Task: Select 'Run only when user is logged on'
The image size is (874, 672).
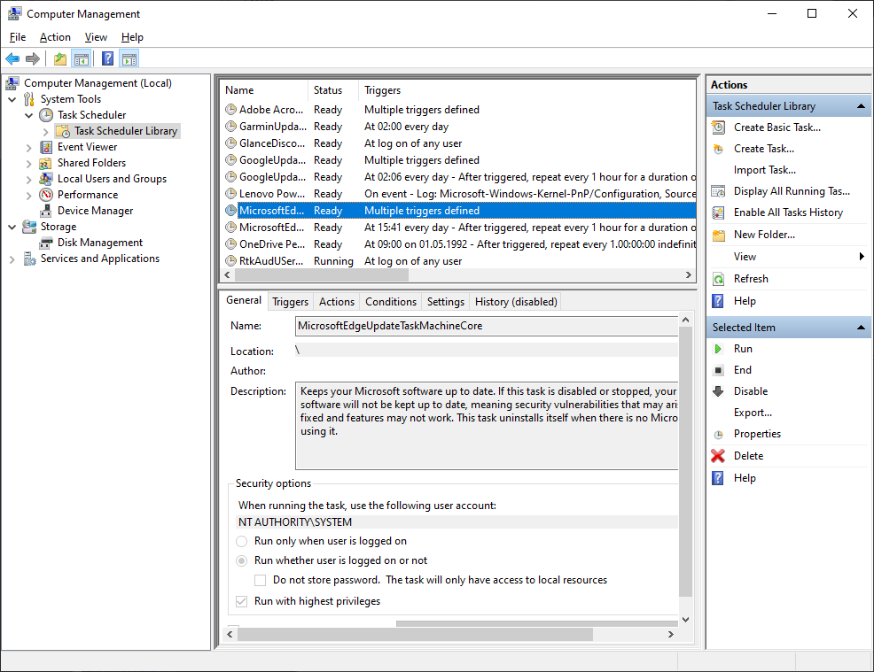Action: pyautogui.click(x=242, y=541)
